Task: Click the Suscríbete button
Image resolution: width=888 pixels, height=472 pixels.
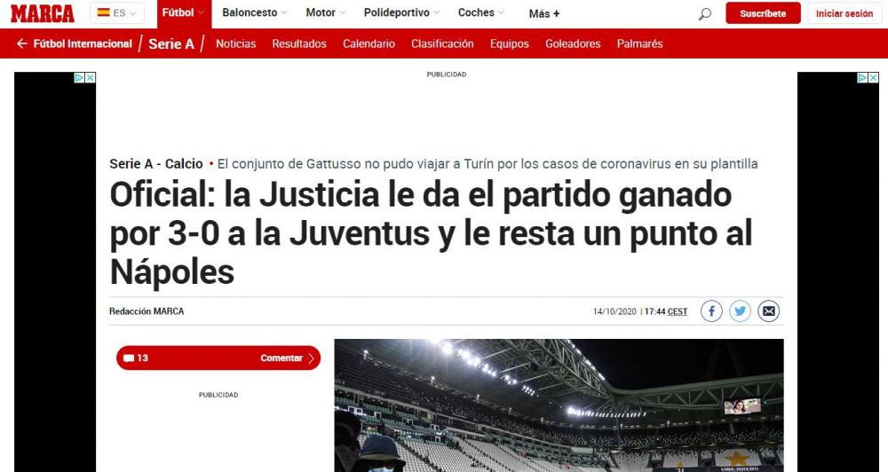Action: pyautogui.click(x=763, y=13)
